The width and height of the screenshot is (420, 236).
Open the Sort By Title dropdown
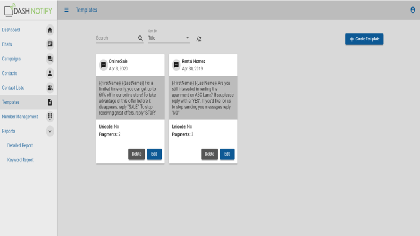point(169,38)
